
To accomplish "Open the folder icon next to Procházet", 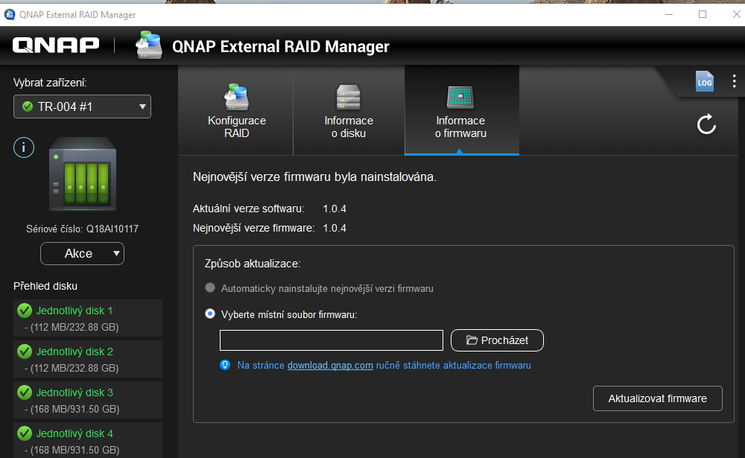I will pyautogui.click(x=472, y=340).
